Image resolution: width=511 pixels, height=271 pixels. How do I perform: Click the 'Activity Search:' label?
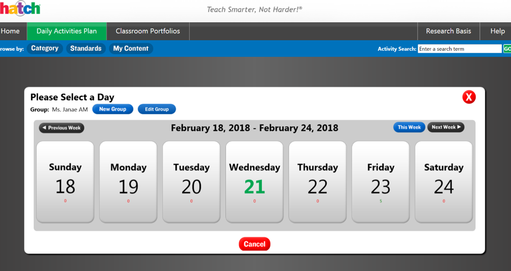(397, 49)
